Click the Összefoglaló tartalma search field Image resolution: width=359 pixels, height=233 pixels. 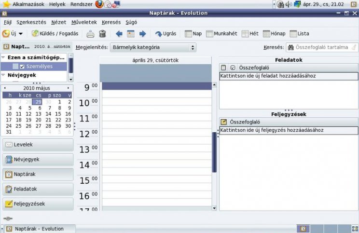[x=322, y=47]
